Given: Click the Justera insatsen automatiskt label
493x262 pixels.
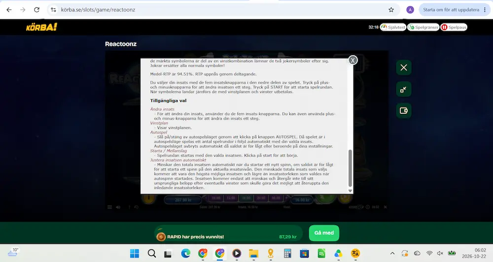Looking at the screenshot, I should [178, 160].
